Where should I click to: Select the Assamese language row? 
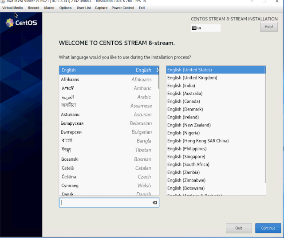109,106
